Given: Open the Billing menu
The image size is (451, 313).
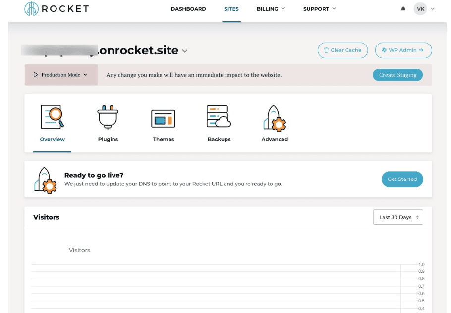Looking at the screenshot, I should [267, 9].
